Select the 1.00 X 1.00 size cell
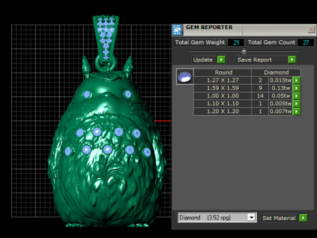This screenshot has height=238, width=317. pyautogui.click(x=223, y=96)
